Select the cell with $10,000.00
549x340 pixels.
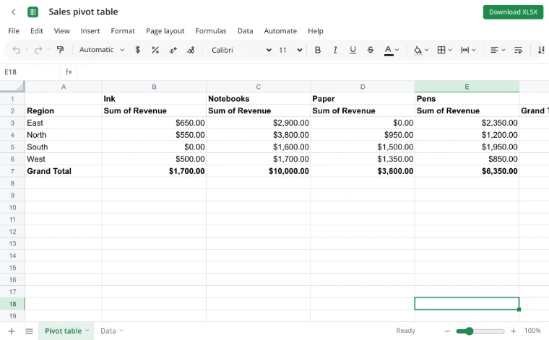click(258, 171)
